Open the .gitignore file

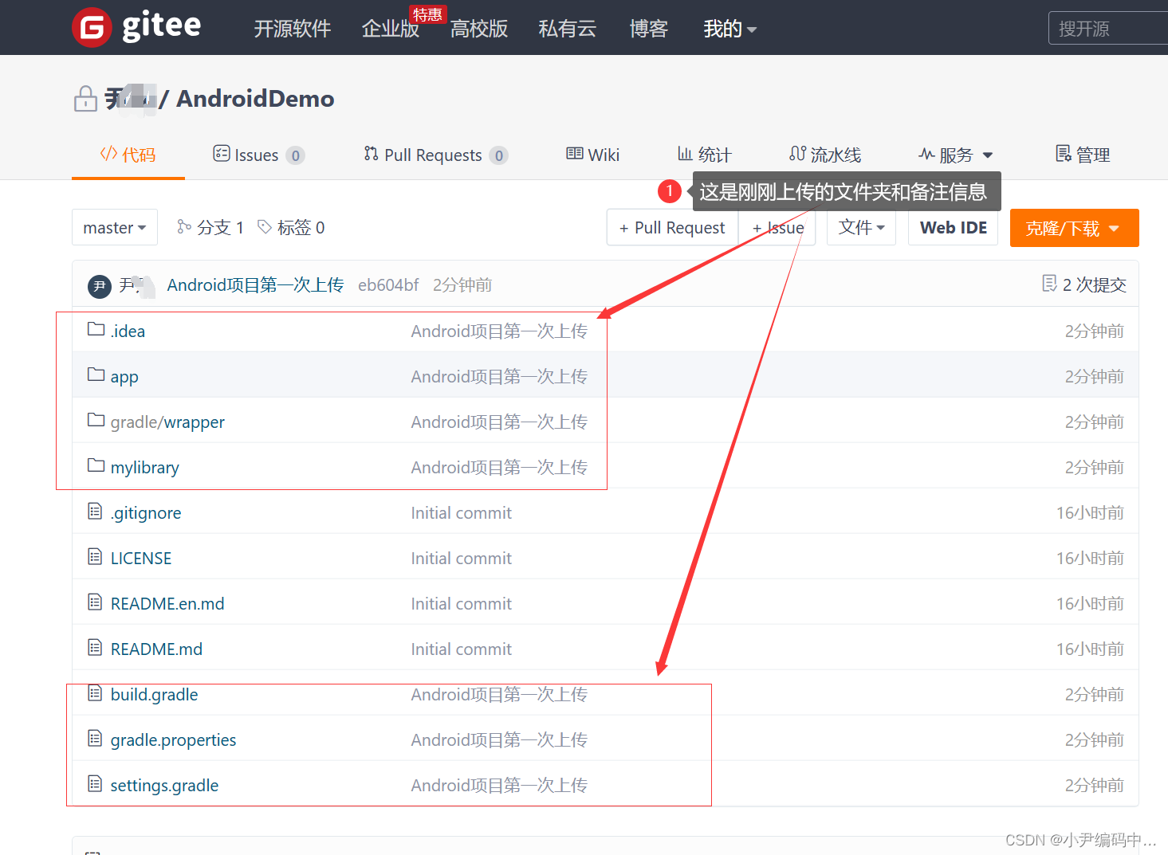coord(146,513)
